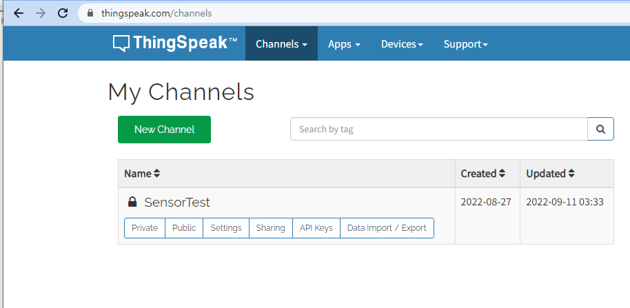The image size is (630, 308).
Task: Sort channels by Name arrows
Action: (156, 174)
